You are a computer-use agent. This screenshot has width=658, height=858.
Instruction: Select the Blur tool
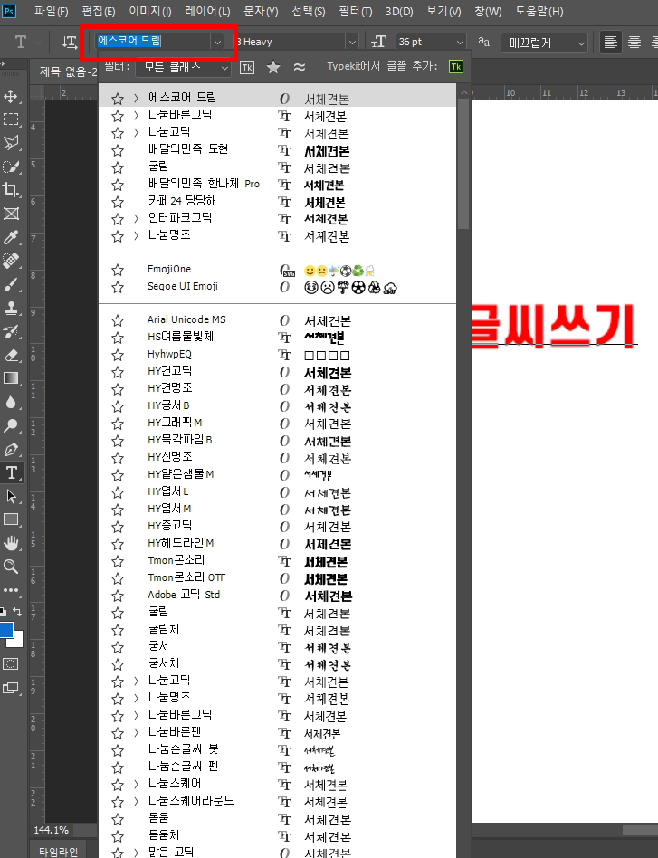(10, 402)
